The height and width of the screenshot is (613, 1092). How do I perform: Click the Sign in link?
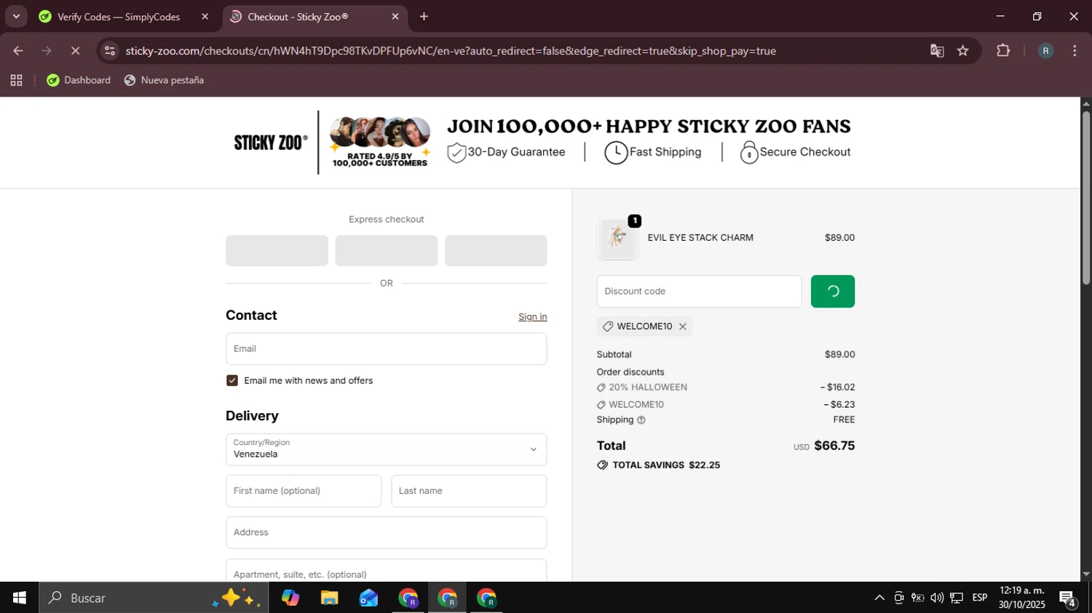tap(532, 316)
